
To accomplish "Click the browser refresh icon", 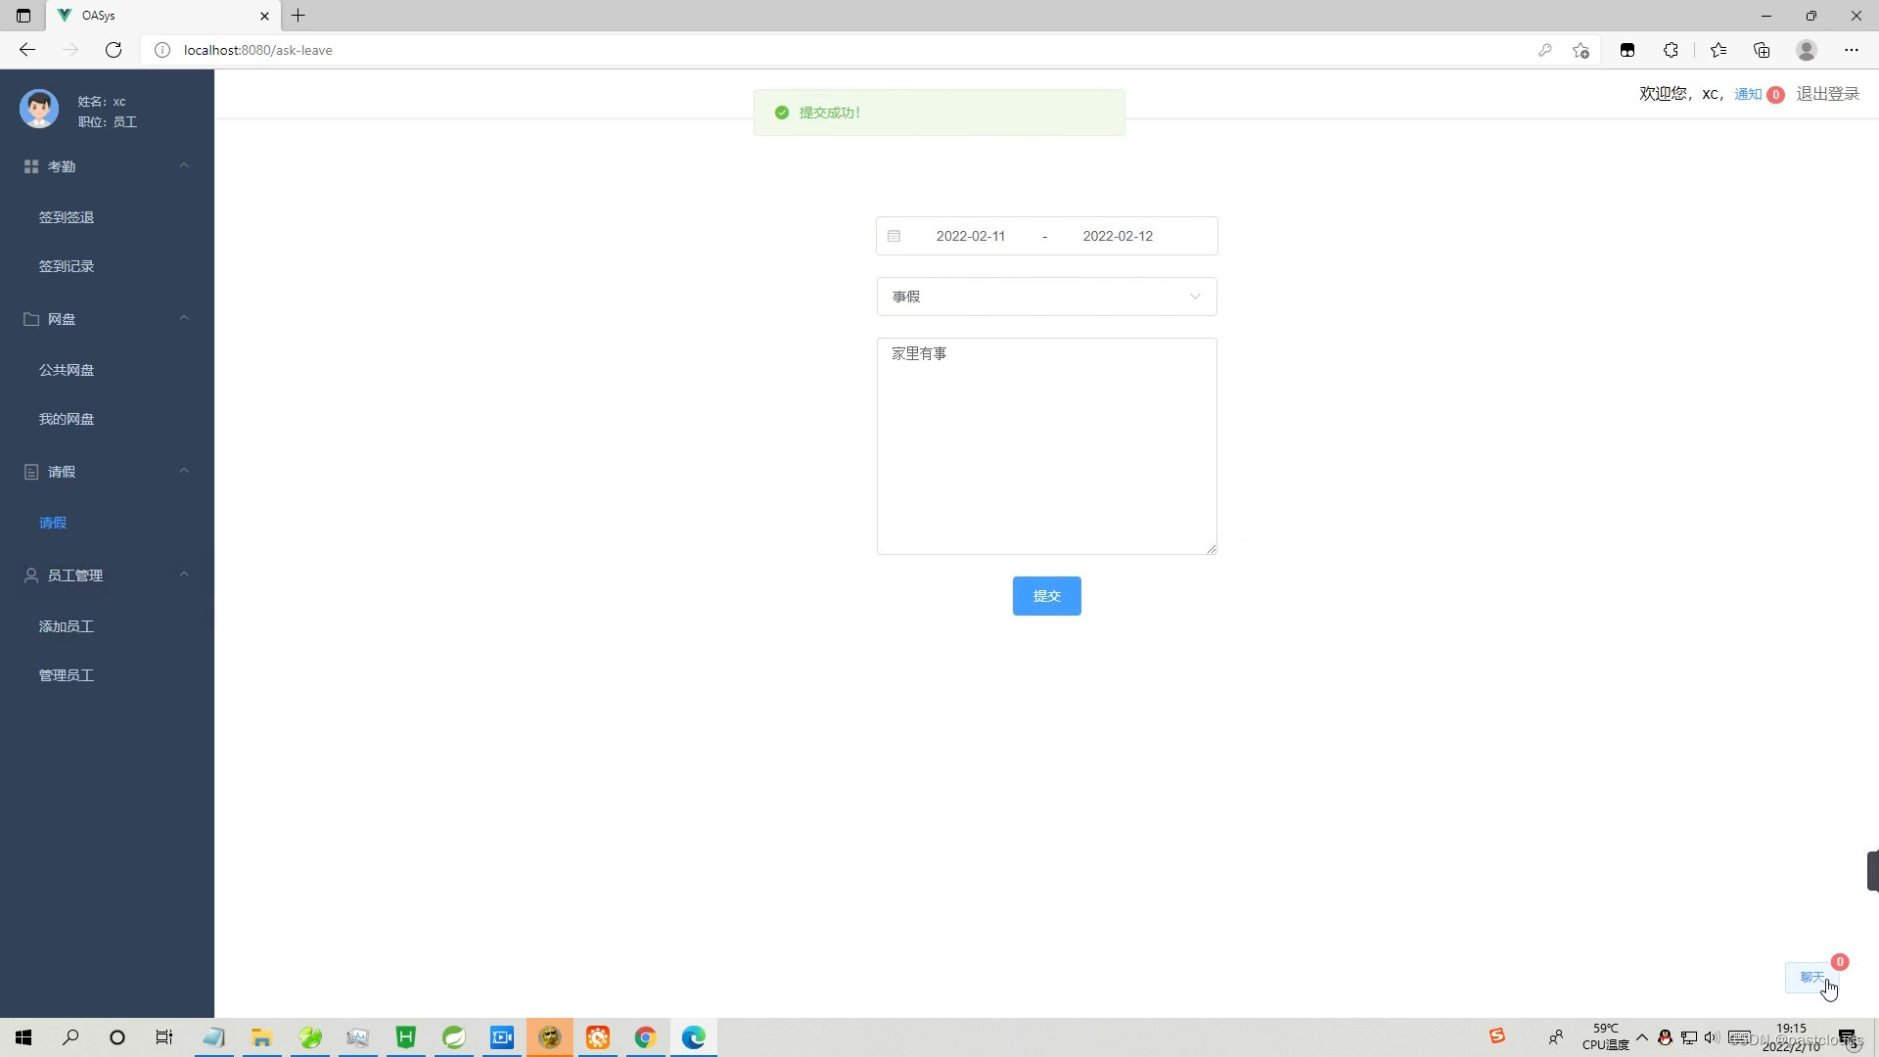I will click(114, 50).
